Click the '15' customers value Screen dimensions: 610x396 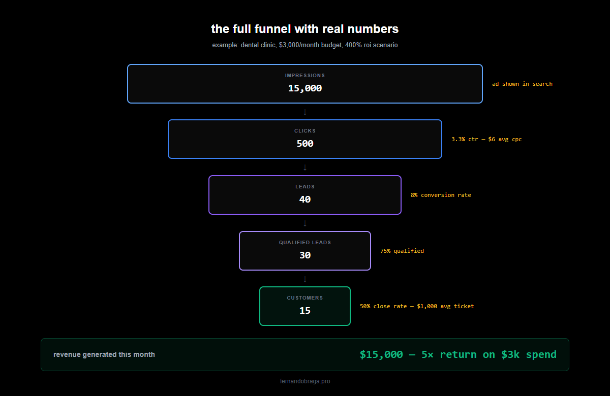click(x=305, y=311)
